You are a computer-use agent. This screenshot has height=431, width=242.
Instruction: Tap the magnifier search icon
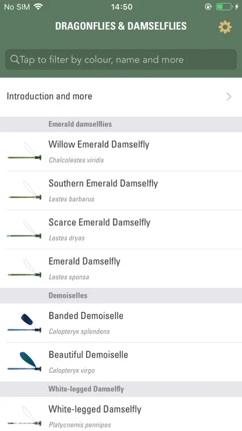15,59
